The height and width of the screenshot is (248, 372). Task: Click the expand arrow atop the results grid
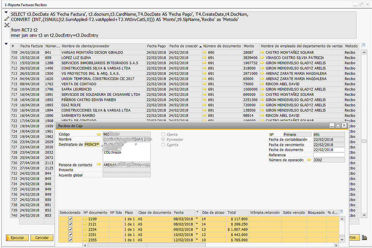[363, 46]
